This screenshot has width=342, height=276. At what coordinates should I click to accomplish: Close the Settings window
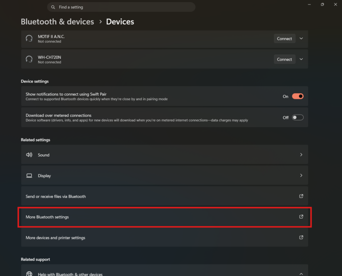(335, 4)
